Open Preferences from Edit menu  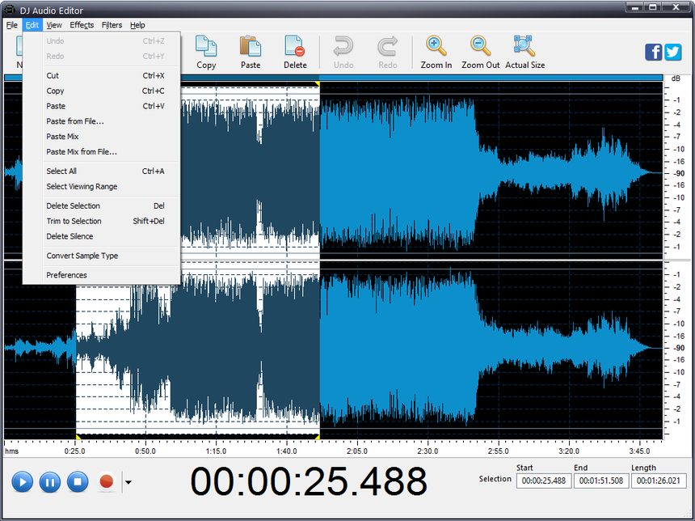102,275
